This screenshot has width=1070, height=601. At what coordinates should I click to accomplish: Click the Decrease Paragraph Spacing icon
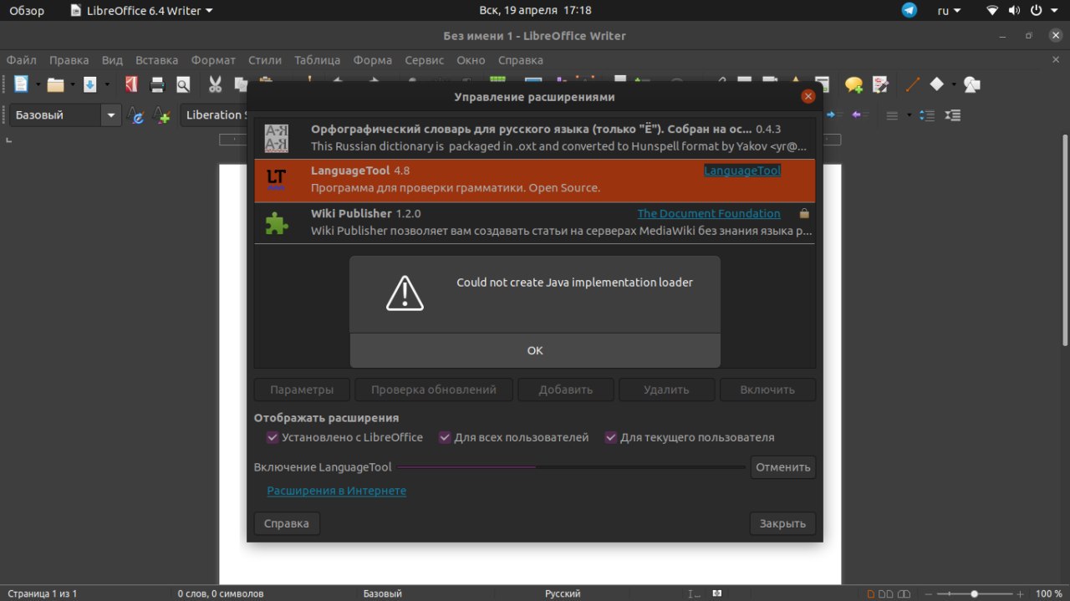point(953,115)
